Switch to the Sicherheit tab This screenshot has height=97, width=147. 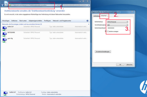coord(104,16)
